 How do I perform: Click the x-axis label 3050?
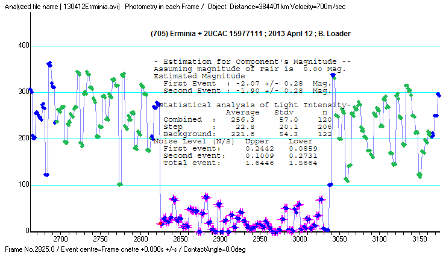click(x=339, y=239)
